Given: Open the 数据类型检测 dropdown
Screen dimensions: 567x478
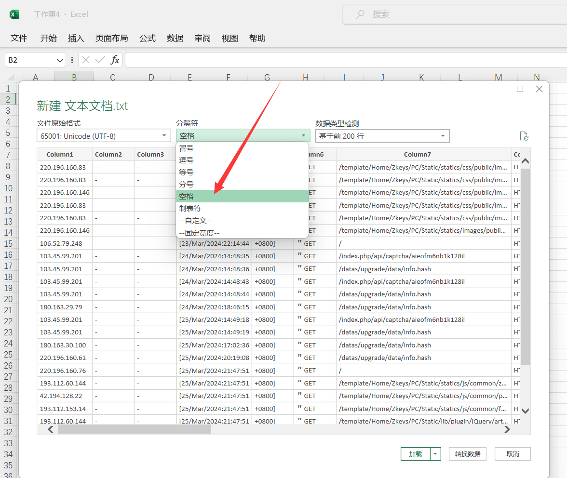Looking at the screenshot, I should pos(382,136).
